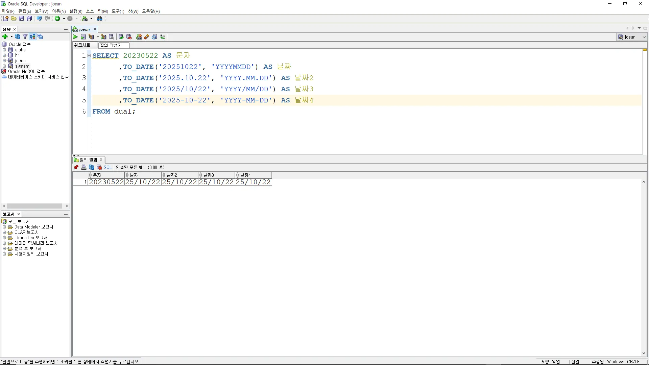649x365 pixels.
Task: Click the Commit icon in worksheet toolbar
Action: (x=121, y=37)
